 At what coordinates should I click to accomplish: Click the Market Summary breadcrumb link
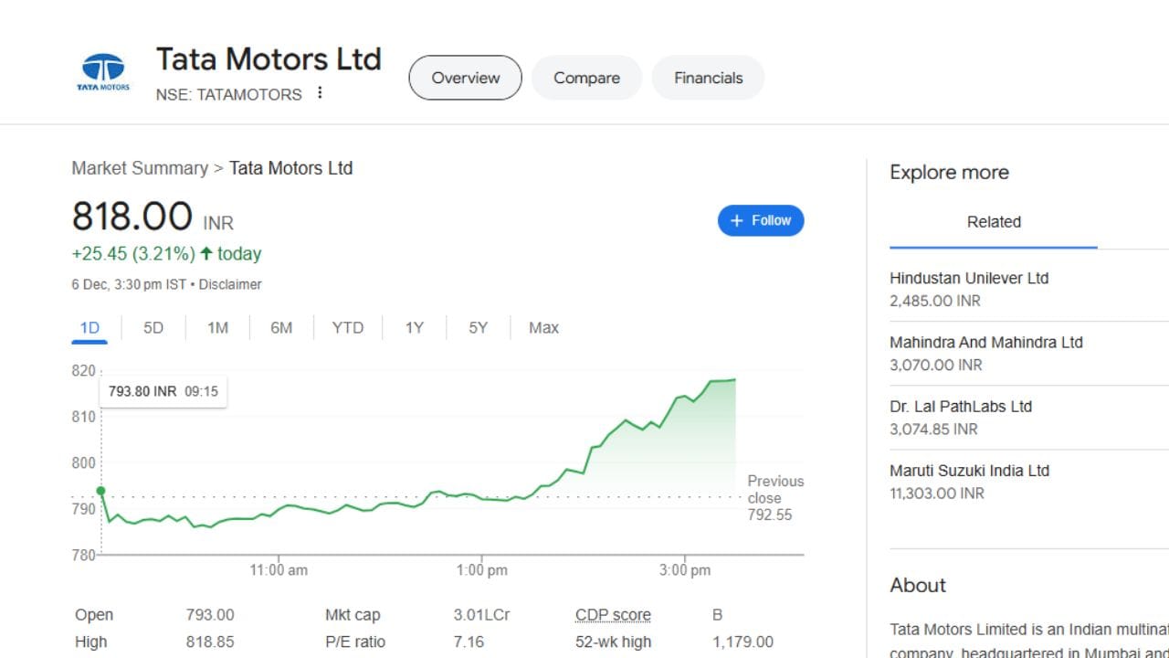coord(140,168)
